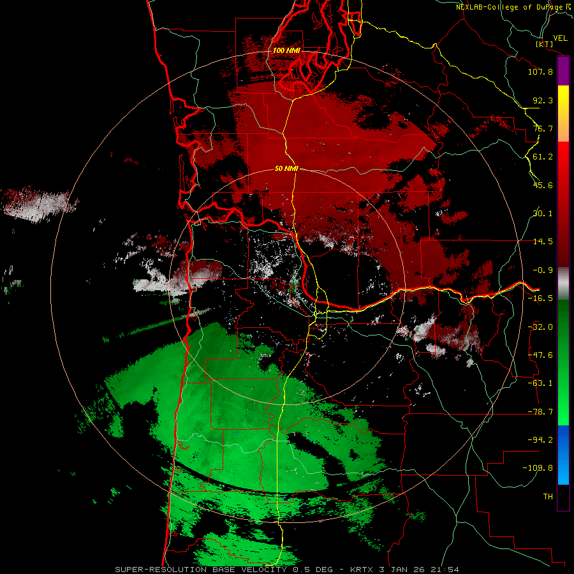Click the 76.7 velocity scale value
Image resolution: width=574 pixels, height=574 pixels.
(x=543, y=128)
